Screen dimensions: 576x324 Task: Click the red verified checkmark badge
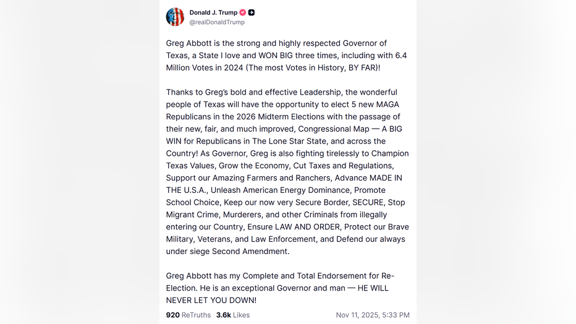pos(243,12)
